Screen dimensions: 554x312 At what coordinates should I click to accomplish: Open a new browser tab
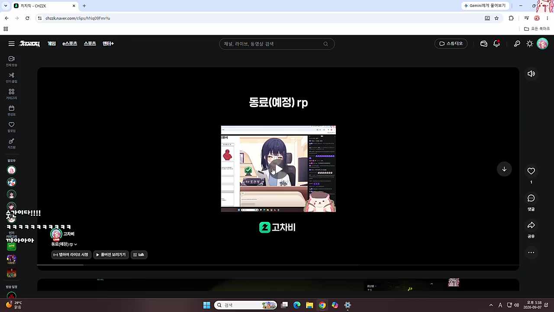pos(84,6)
